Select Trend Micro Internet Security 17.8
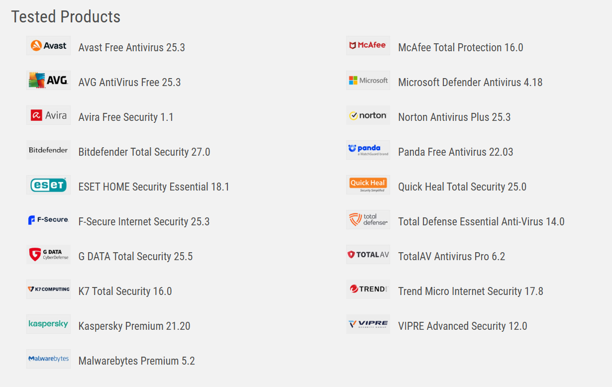 (470, 291)
